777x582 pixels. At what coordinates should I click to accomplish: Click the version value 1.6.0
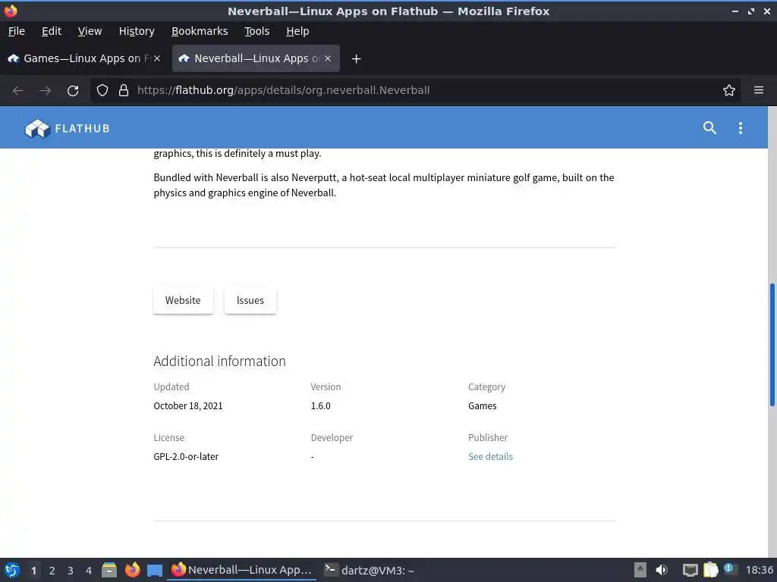click(x=320, y=406)
